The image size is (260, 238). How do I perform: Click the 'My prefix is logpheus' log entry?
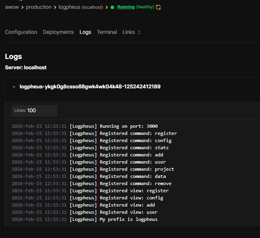pos(128,219)
